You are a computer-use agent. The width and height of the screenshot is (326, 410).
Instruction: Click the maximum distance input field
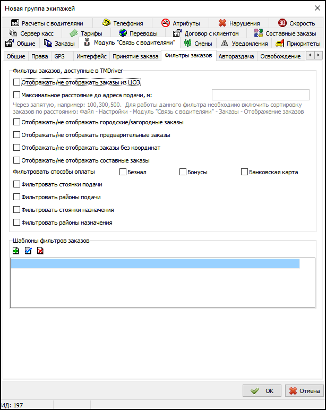pos(256,95)
